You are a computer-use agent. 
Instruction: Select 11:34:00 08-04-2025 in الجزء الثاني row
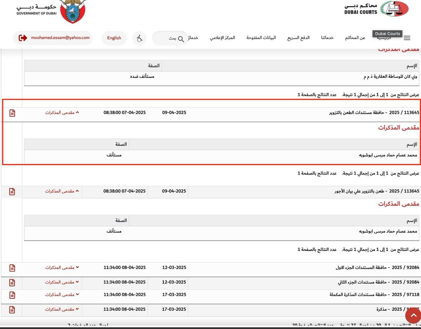point(125,282)
